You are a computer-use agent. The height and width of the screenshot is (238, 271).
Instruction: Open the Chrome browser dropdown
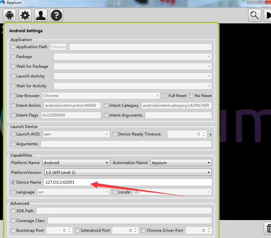101,96
